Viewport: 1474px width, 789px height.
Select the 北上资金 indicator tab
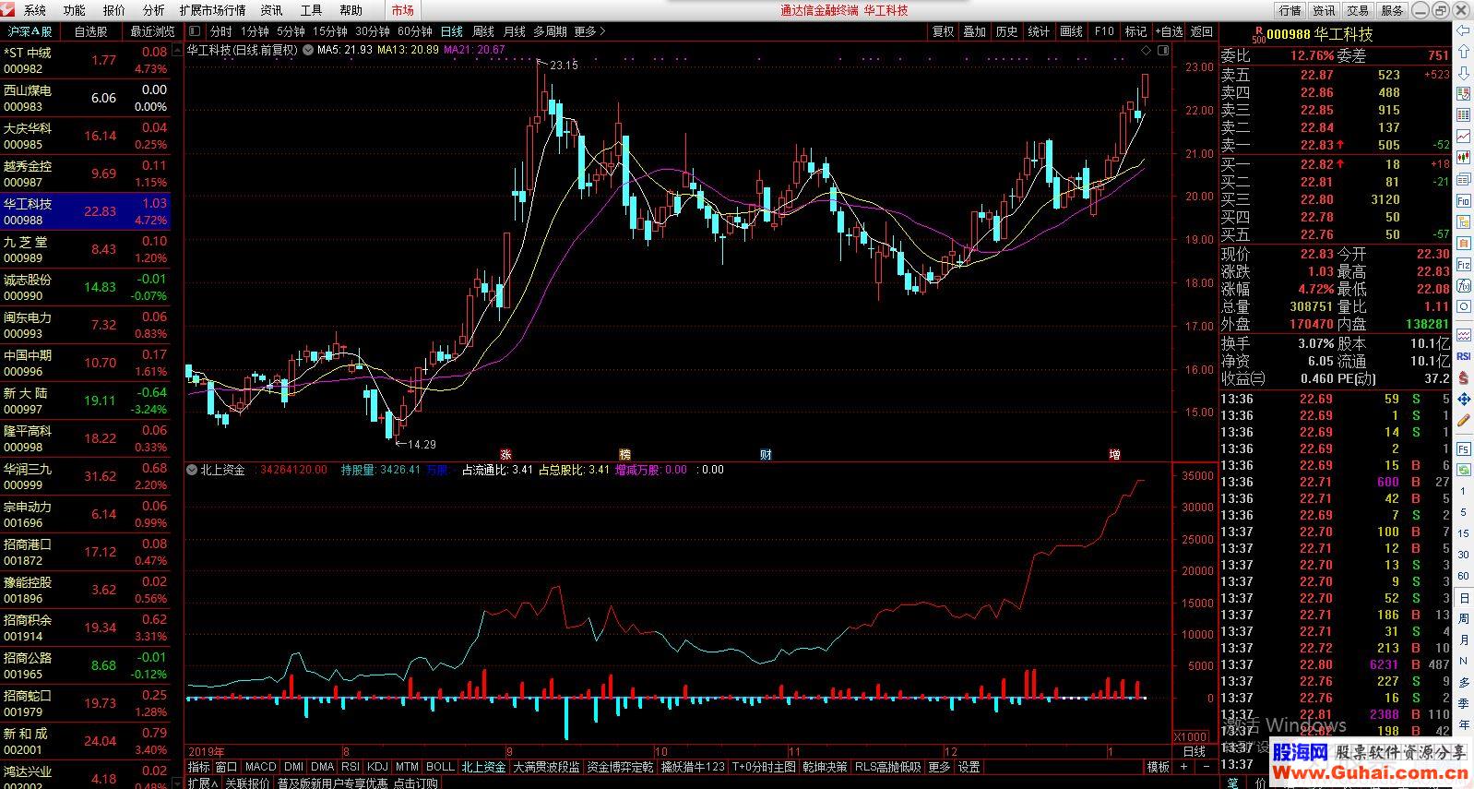(x=483, y=767)
